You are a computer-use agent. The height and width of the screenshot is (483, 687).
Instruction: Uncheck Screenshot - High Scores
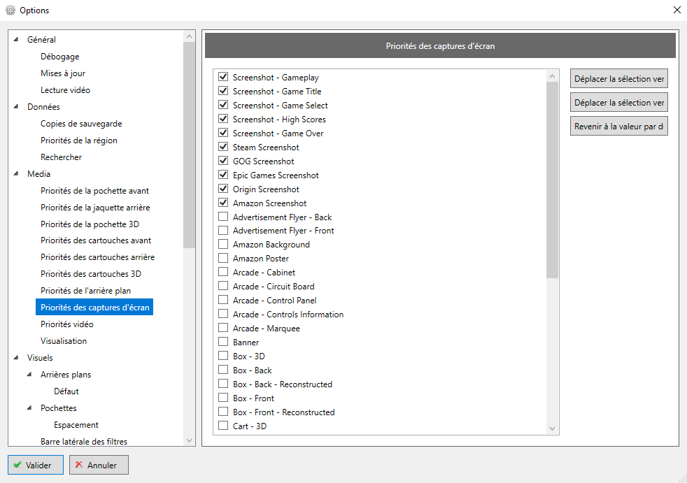point(223,119)
